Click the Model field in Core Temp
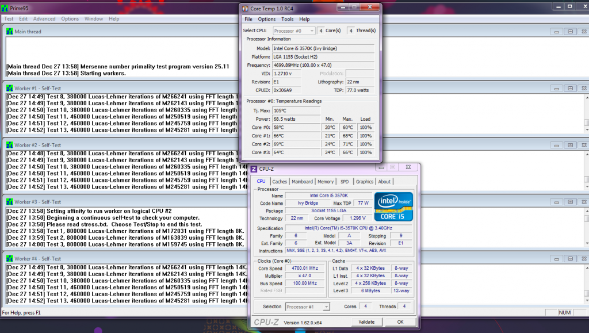Screen dimensions: 589x333 coord(323,48)
